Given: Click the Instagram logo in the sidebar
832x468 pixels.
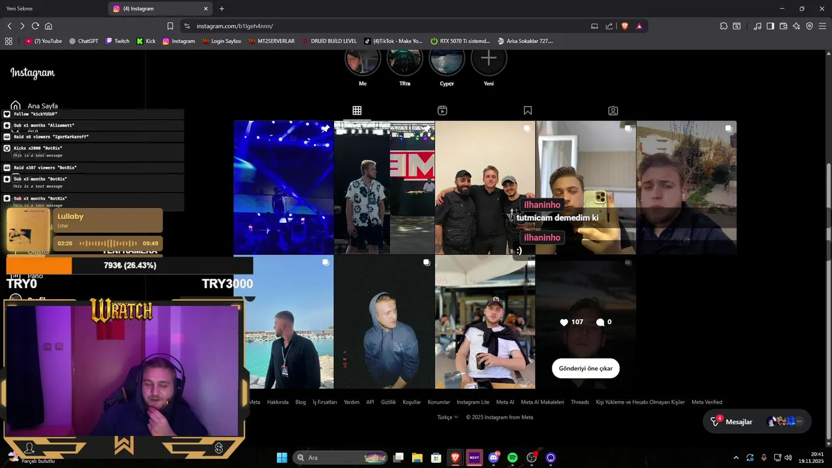Looking at the screenshot, I should (x=32, y=73).
